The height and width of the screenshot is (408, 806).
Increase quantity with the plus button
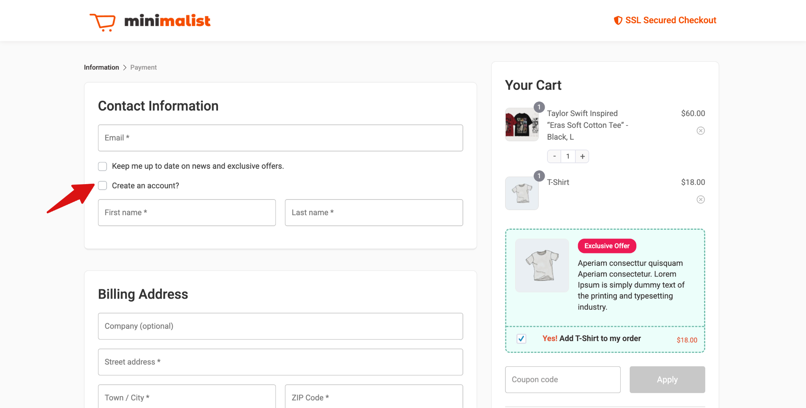582,156
